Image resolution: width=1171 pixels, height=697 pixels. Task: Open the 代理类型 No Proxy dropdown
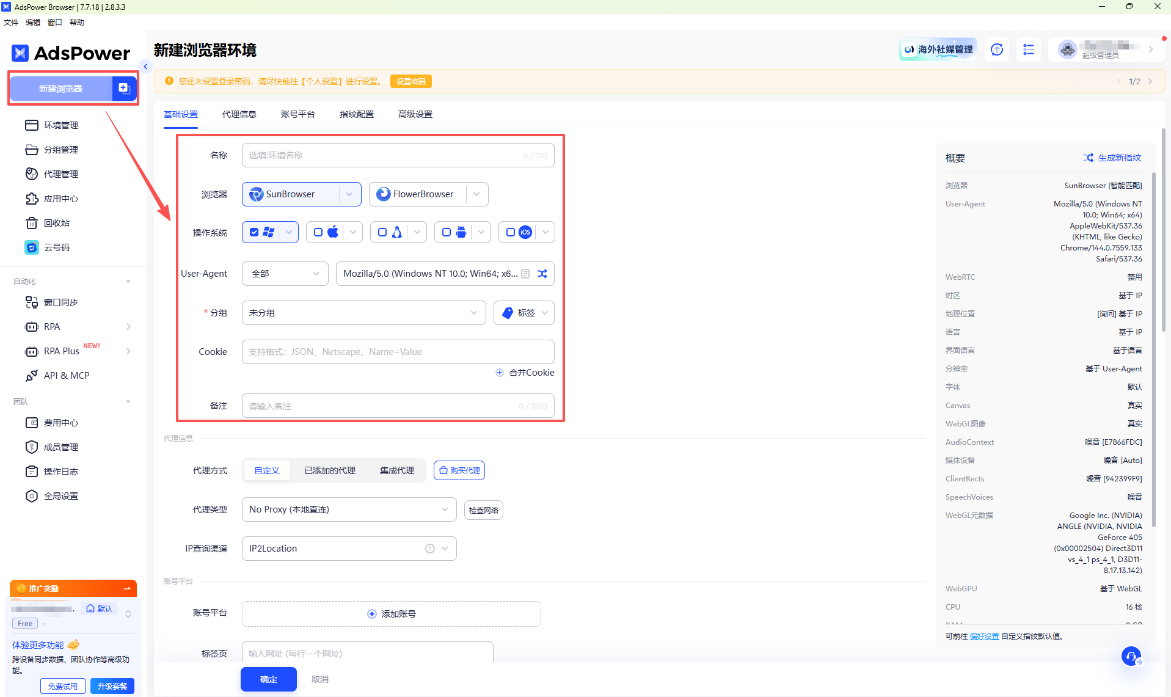click(349, 509)
